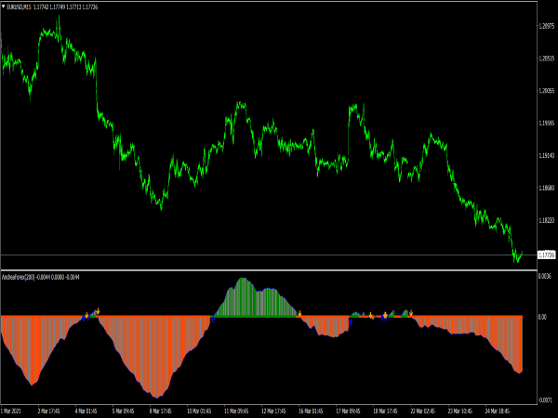The image size is (558, 418).
Task: Click the 23 Mar 10:45 time label
Action: pos(460,411)
